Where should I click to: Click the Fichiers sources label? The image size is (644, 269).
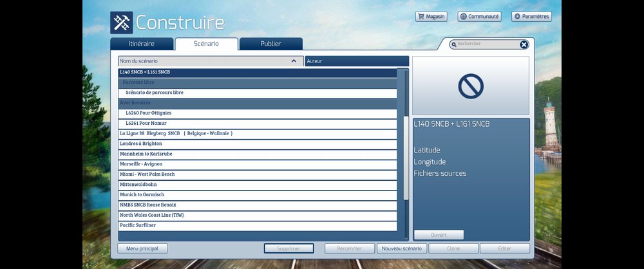coord(440,173)
